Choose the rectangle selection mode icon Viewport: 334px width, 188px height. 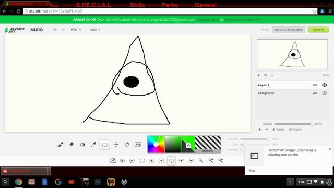tap(142, 161)
